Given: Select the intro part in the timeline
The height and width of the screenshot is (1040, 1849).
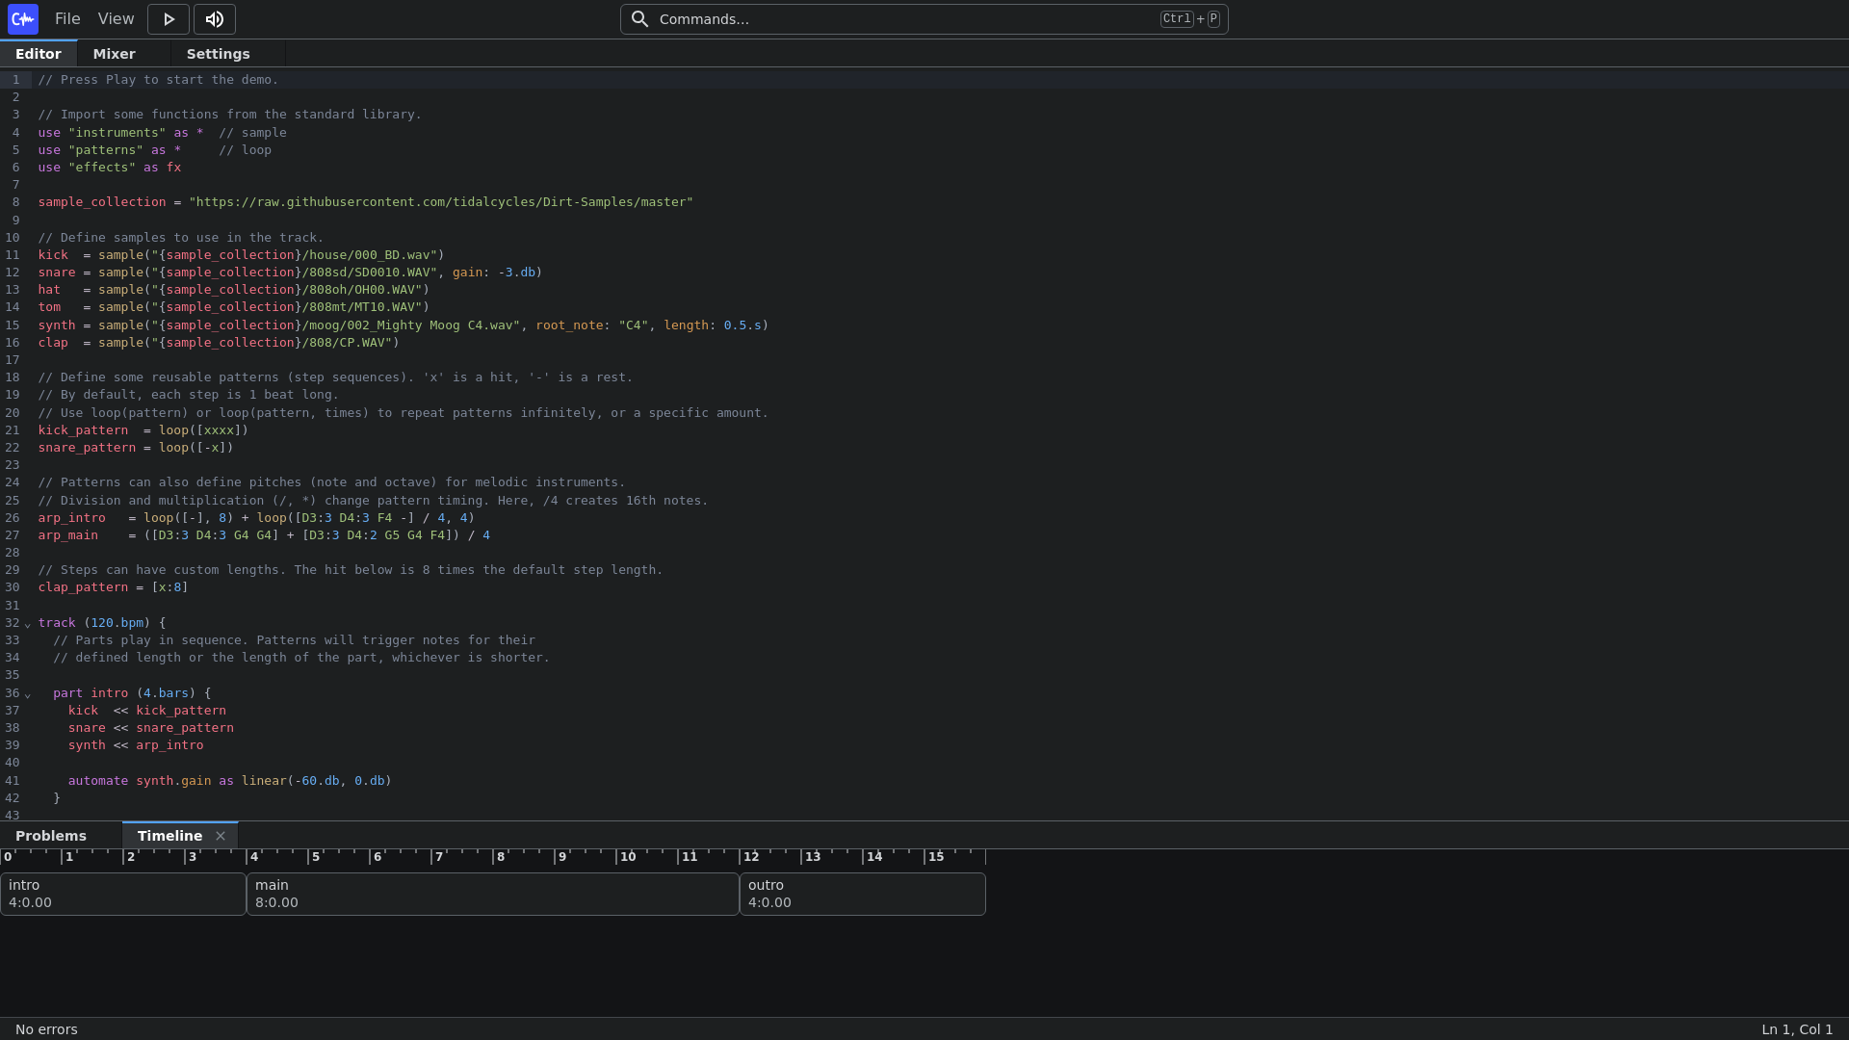Looking at the screenshot, I should point(123,894).
